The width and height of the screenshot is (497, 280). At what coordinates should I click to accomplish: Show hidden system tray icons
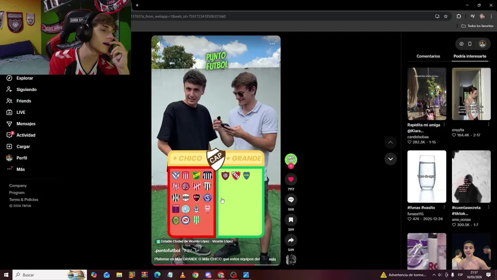(433, 275)
